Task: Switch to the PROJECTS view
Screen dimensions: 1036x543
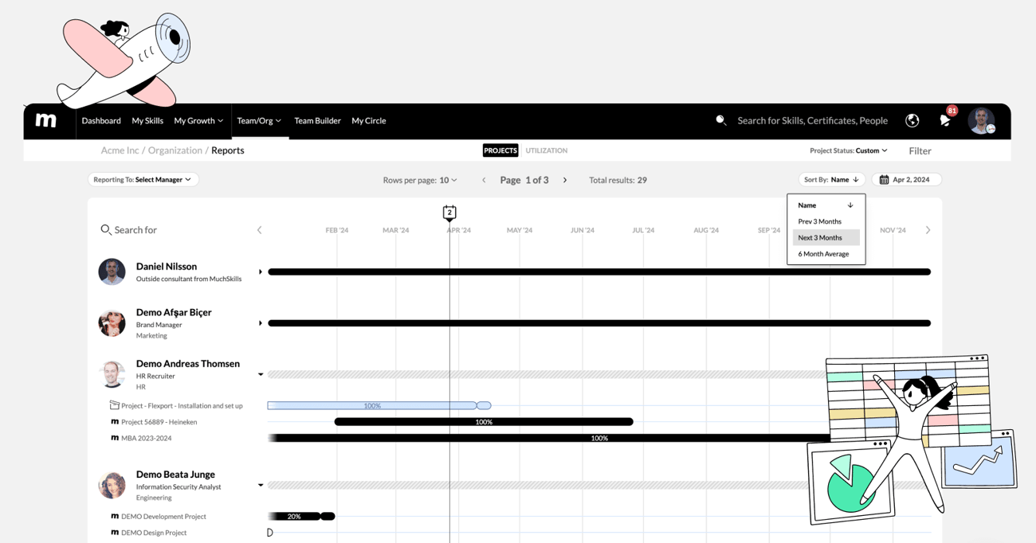Action: point(500,150)
